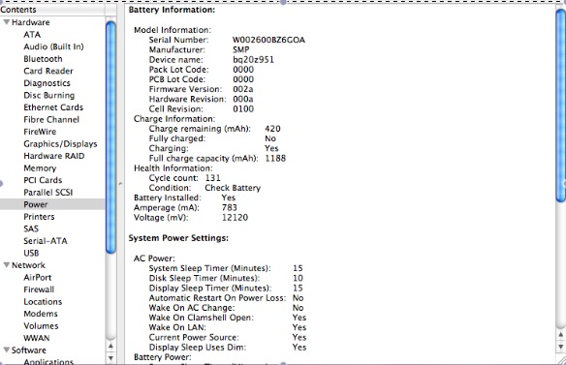Select Applications under Software
The width and height of the screenshot is (566, 365).
pyautogui.click(x=48, y=361)
